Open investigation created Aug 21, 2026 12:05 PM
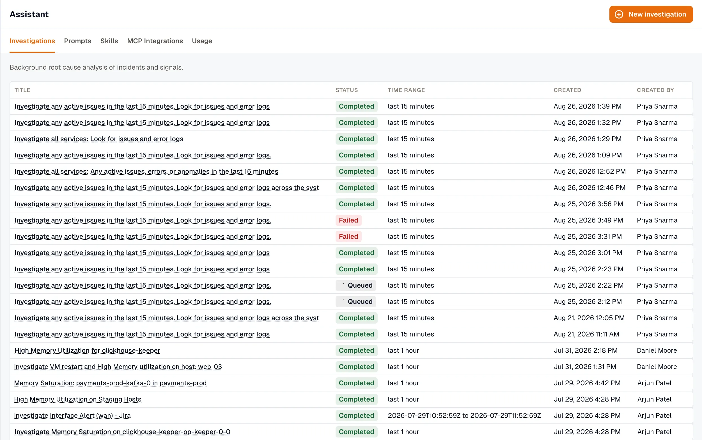702x440 pixels. point(167,318)
